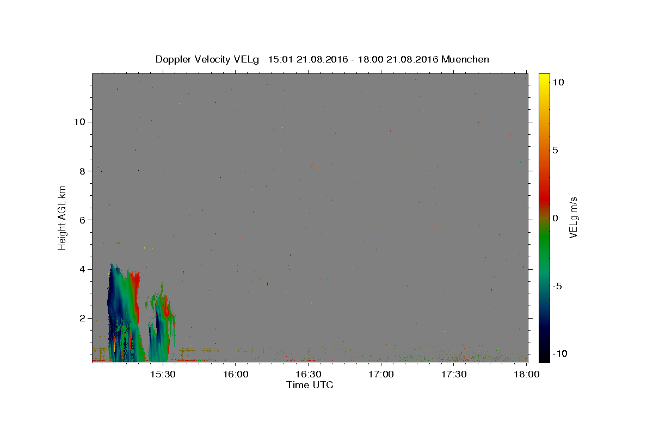The image size is (653, 435).
Task: Click the colorbar value -5 label
Action: coord(557,286)
